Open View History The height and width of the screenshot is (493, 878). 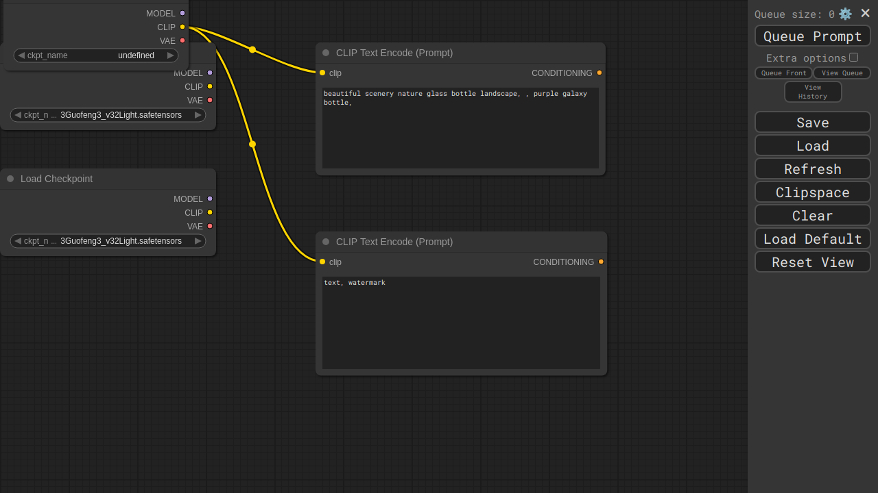pos(813,92)
